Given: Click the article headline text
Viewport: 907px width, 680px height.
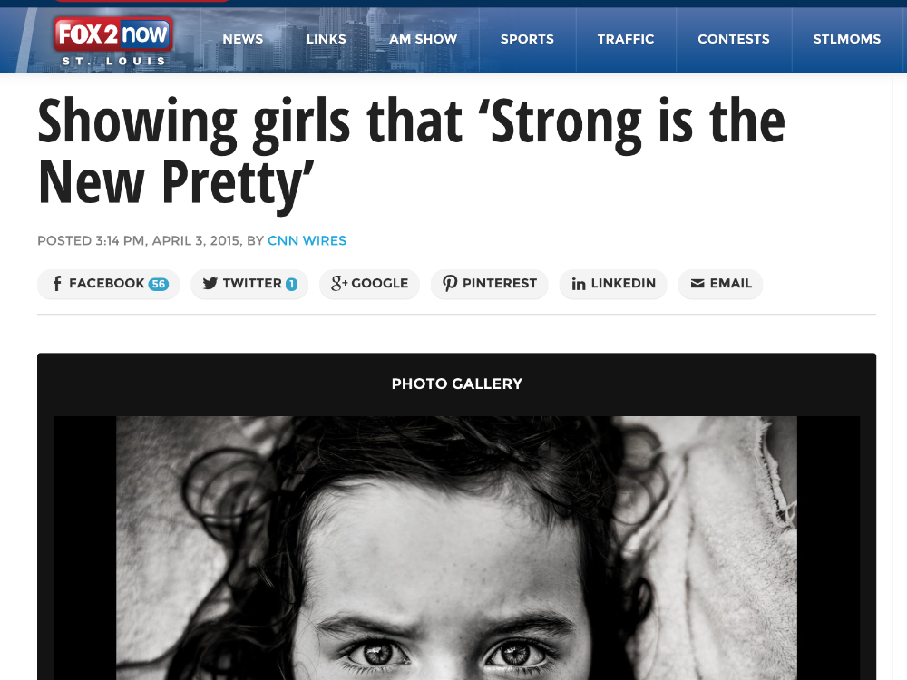Looking at the screenshot, I should (411, 152).
